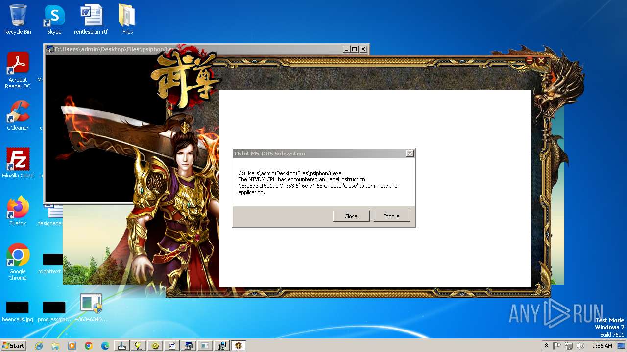Minimize the psiphon3 console window

346,49
